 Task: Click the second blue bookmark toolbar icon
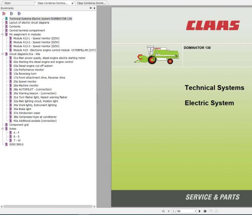12,14
